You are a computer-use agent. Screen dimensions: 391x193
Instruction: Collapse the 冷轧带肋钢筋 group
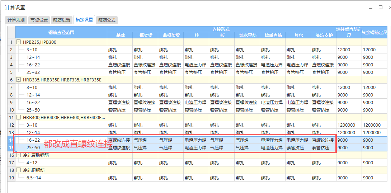(18, 155)
